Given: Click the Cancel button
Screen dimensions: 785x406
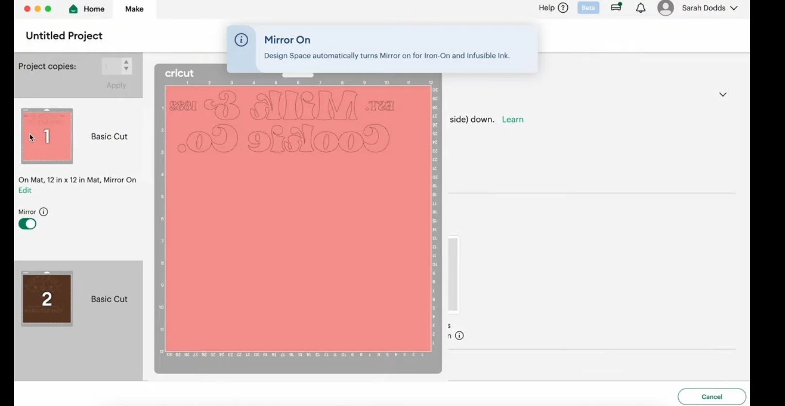Looking at the screenshot, I should [x=712, y=397].
